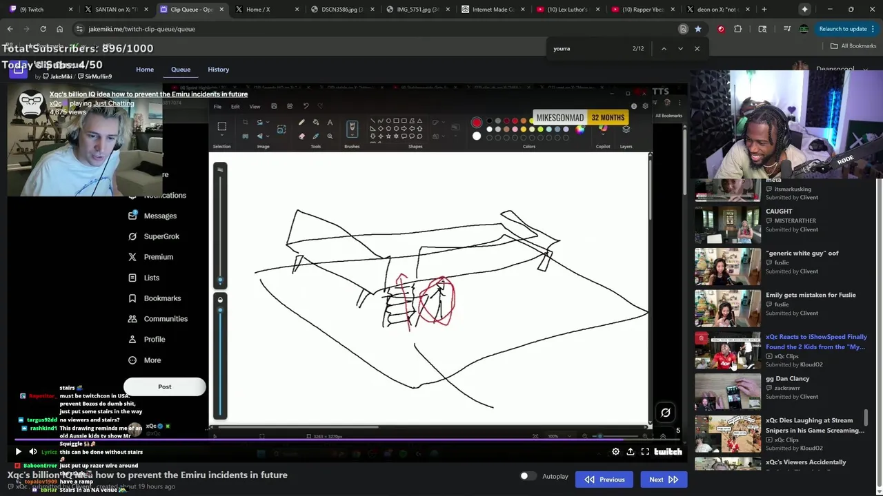The height and width of the screenshot is (496, 883).
Task: Skip to the Next clip
Action: [664, 479]
